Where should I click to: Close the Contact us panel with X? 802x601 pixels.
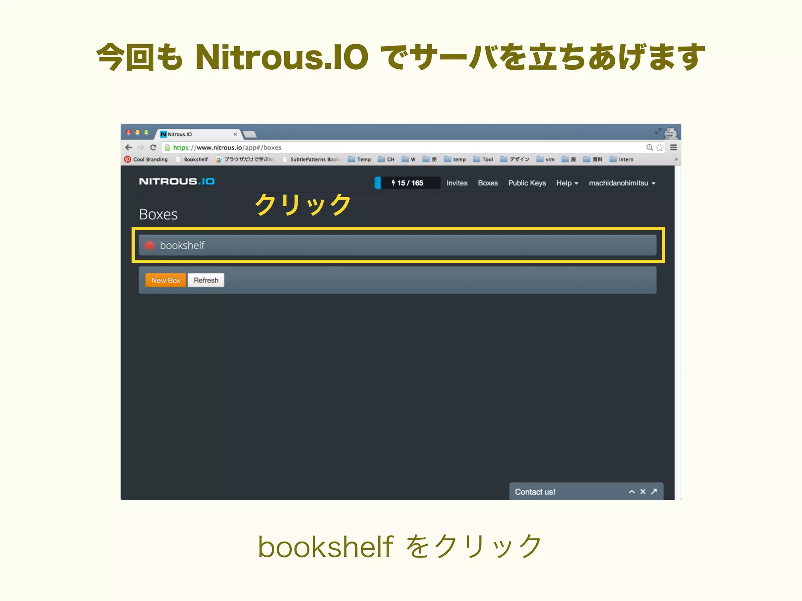click(643, 492)
